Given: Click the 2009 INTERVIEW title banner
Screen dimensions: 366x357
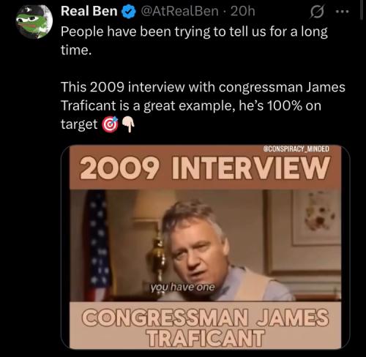Looking at the screenshot, I should point(206,168).
